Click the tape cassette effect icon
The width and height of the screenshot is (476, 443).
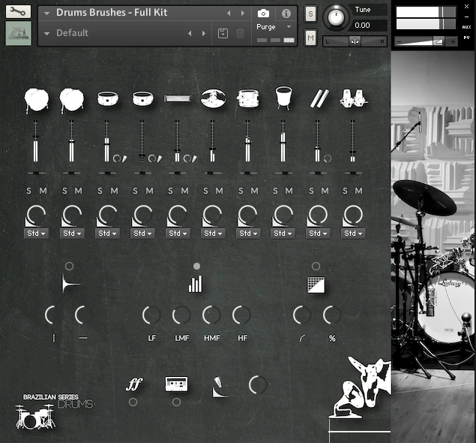[x=176, y=384]
